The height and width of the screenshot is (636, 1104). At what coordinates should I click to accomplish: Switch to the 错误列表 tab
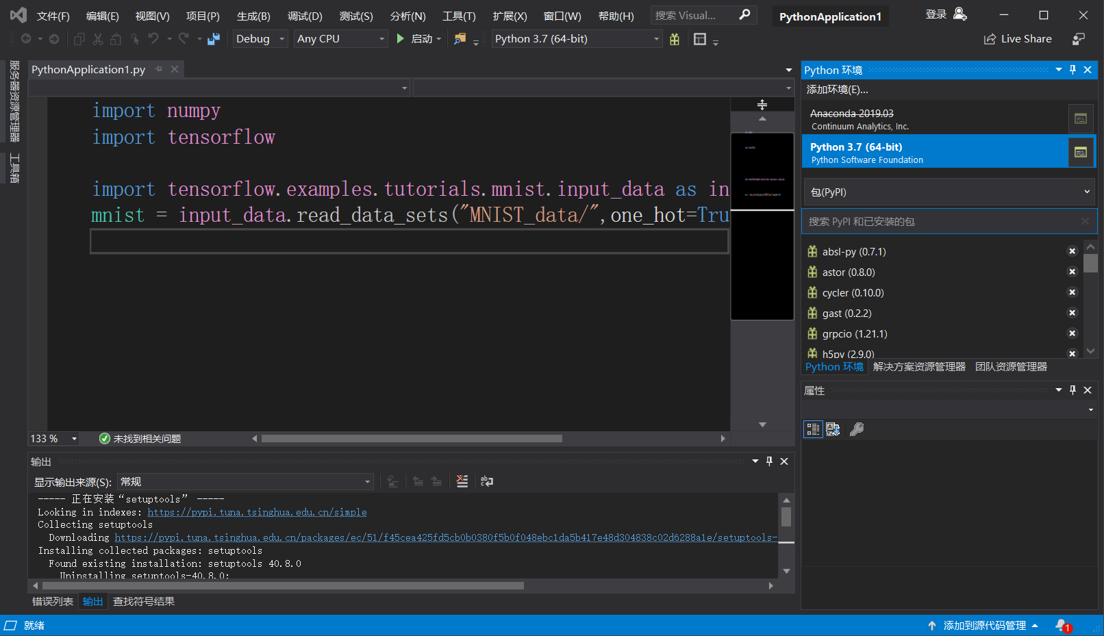pyautogui.click(x=53, y=601)
